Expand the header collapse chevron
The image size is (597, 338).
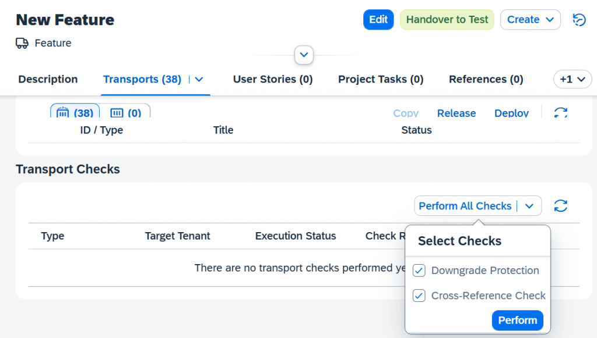click(x=304, y=55)
